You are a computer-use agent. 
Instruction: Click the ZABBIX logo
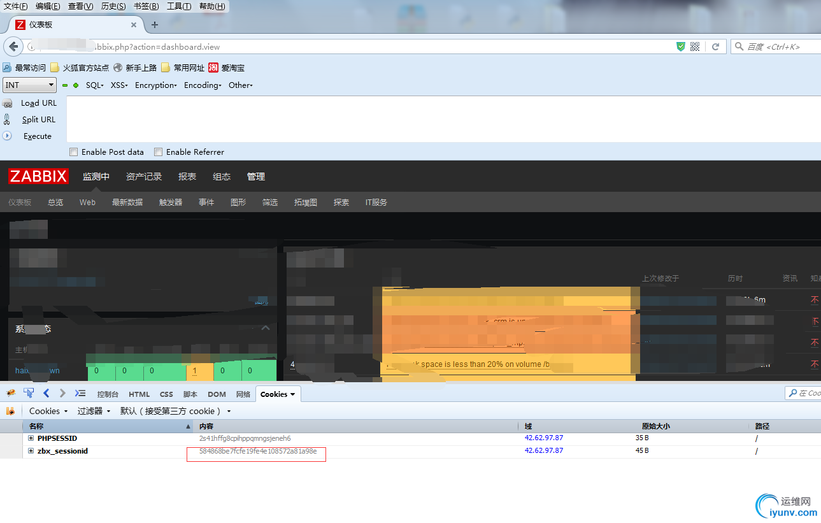click(38, 176)
